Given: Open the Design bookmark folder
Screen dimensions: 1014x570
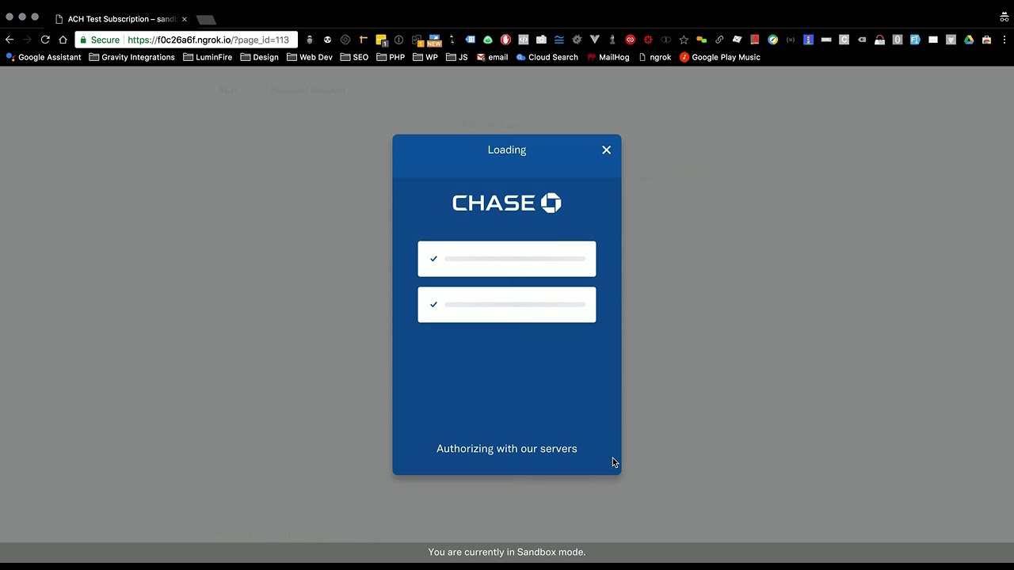Looking at the screenshot, I should 259,57.
